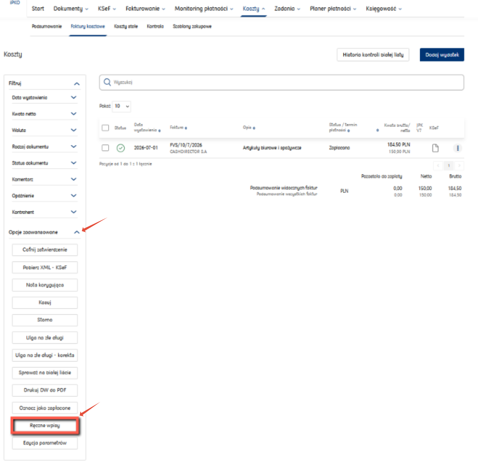Image resolution: width=478 pixels, height=462 pixels.
Task: Click the Drukuj DW do PDF button
Action: (x=45, y=390)
